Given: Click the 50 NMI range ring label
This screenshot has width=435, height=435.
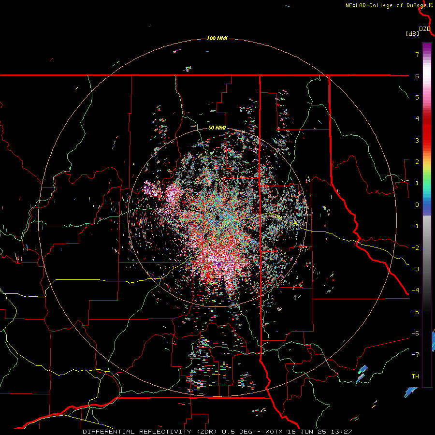Looking at the screenshot, I should [217, 128].
